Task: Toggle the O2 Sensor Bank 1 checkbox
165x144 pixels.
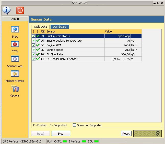Action: point(33,59)
